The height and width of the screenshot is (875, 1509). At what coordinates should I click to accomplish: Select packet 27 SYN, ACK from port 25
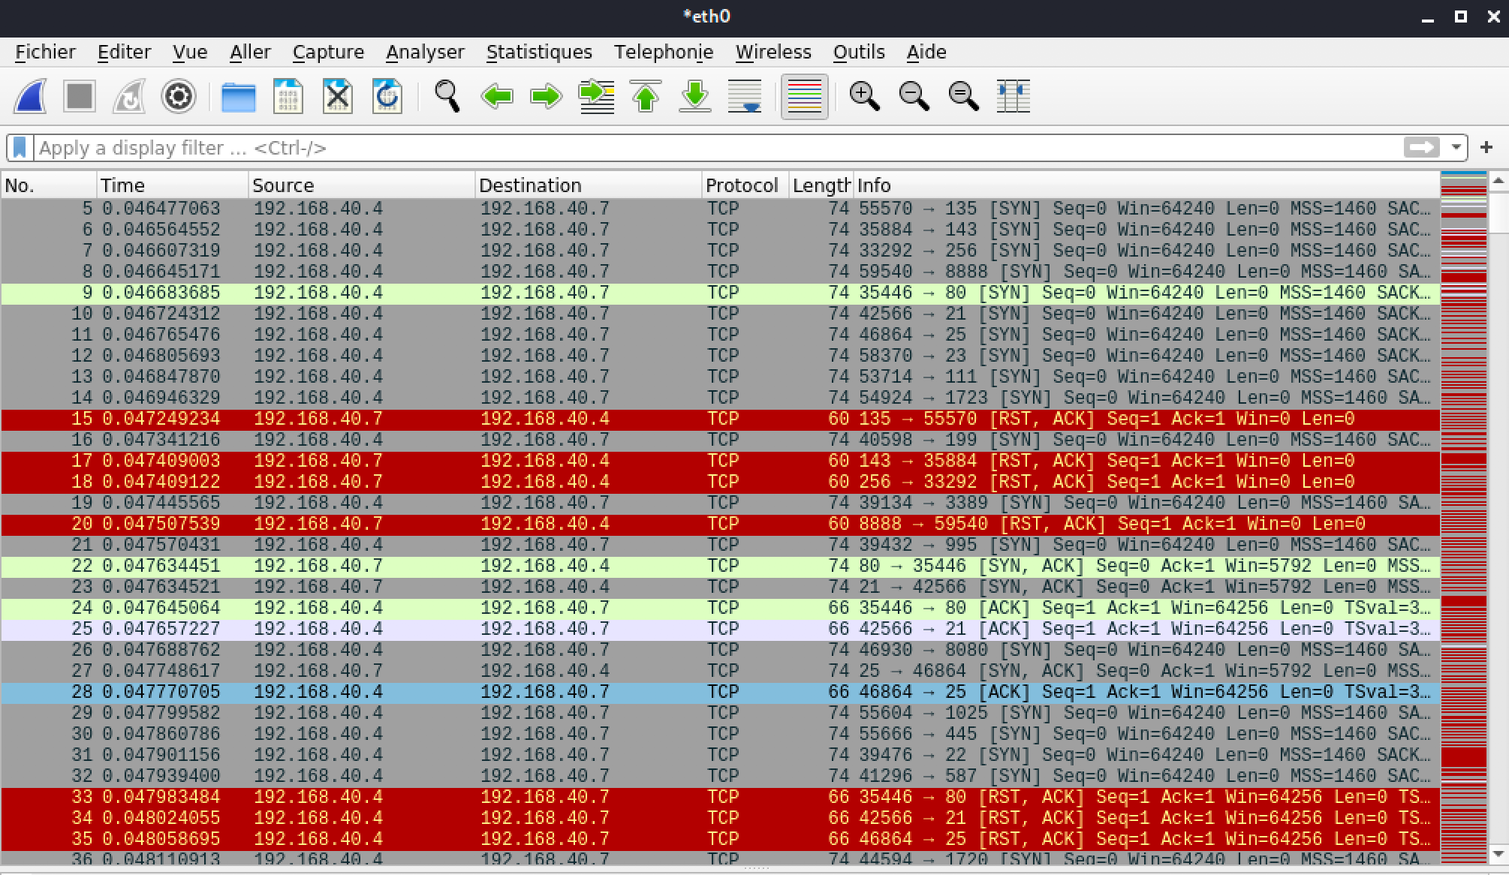point(720,671)
